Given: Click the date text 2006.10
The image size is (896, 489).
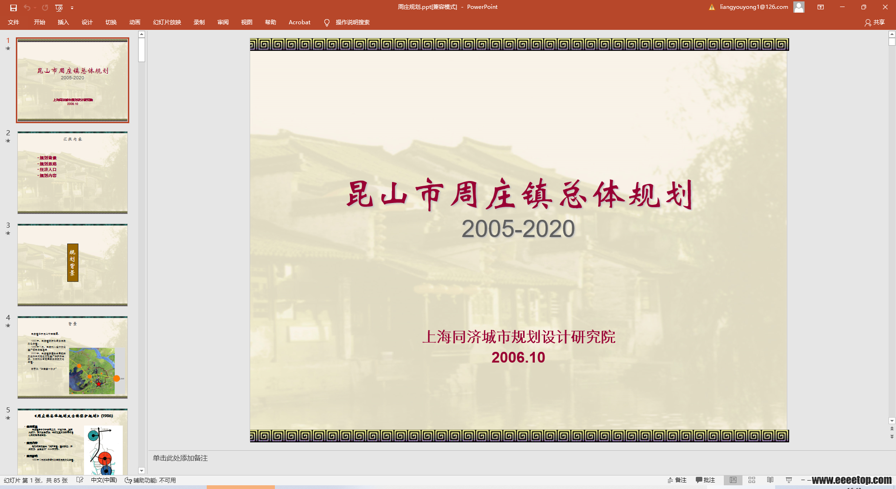Looking at the screenshot, I should pos(518,357).
